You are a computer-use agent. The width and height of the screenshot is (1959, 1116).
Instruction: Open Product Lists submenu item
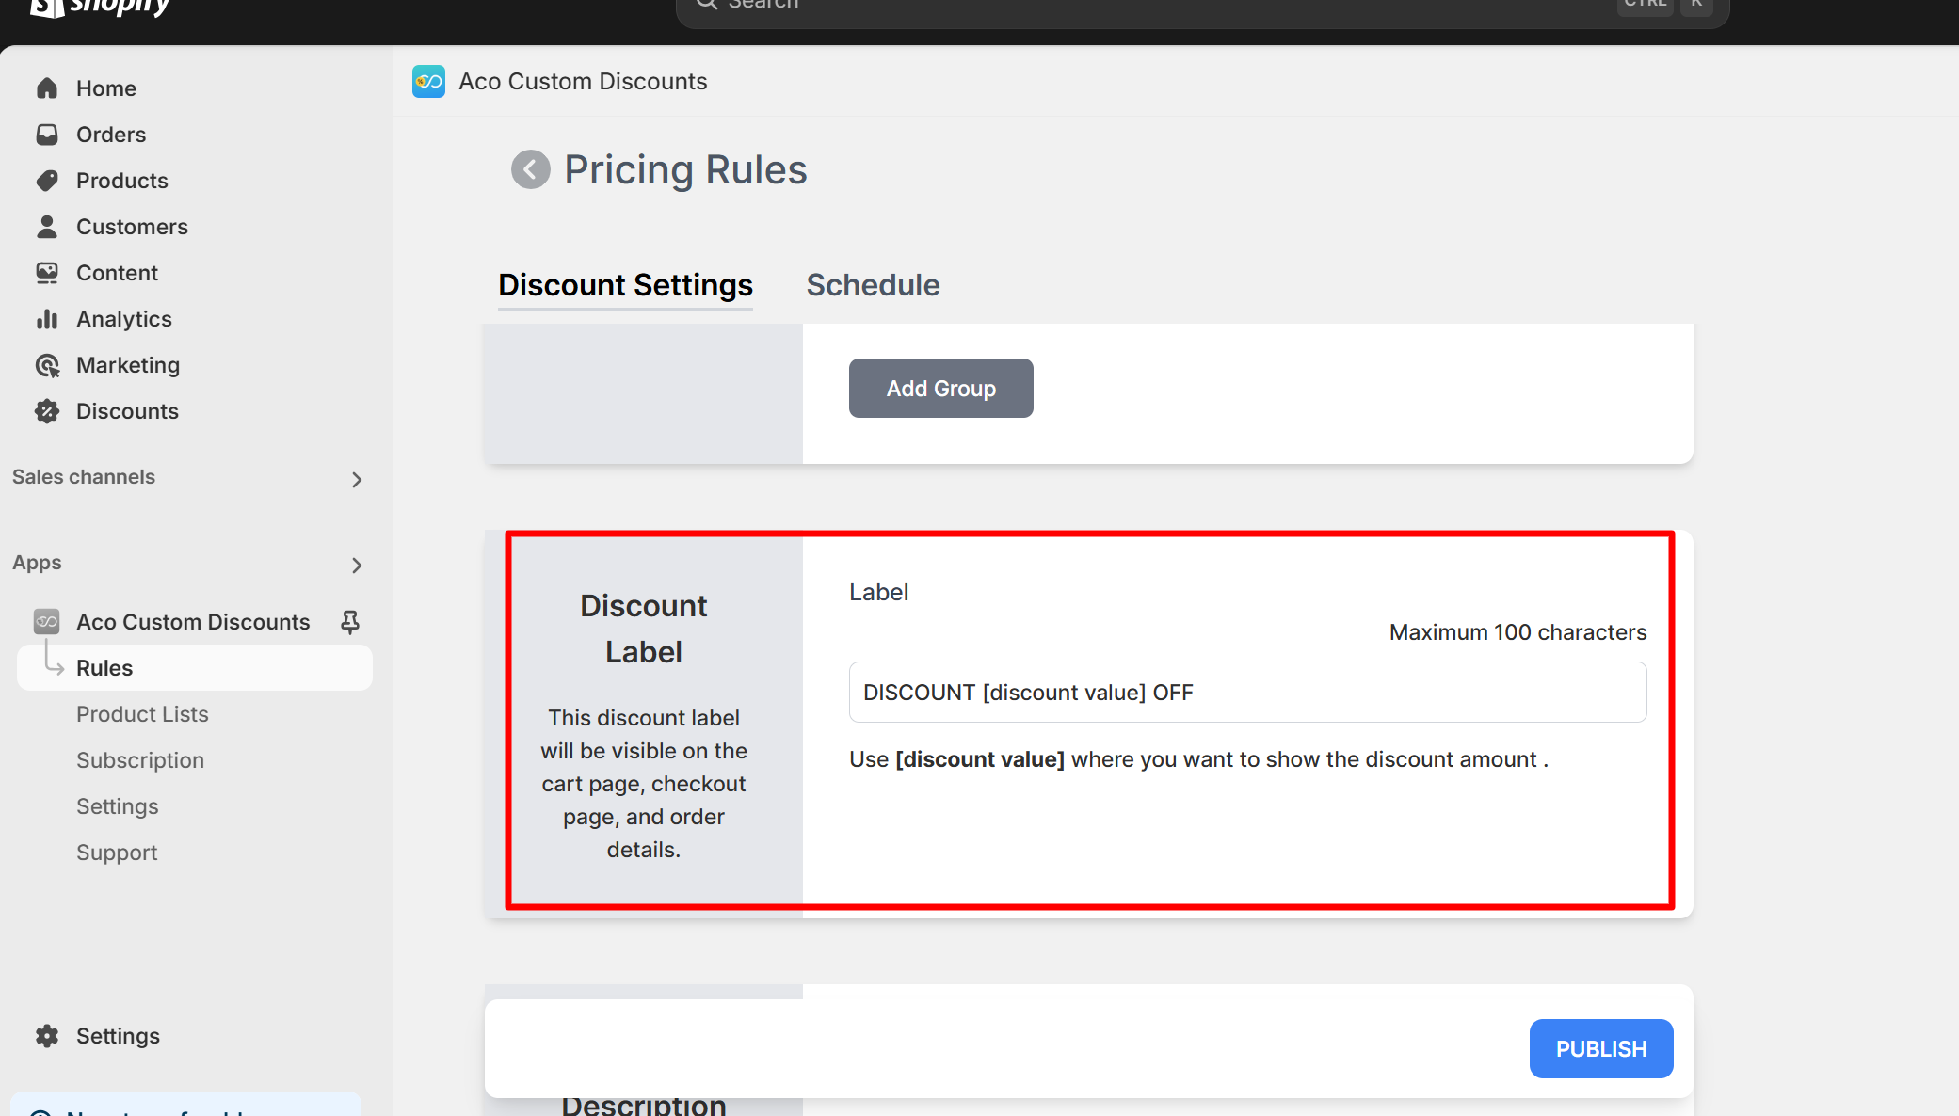[x=142, y=714]
